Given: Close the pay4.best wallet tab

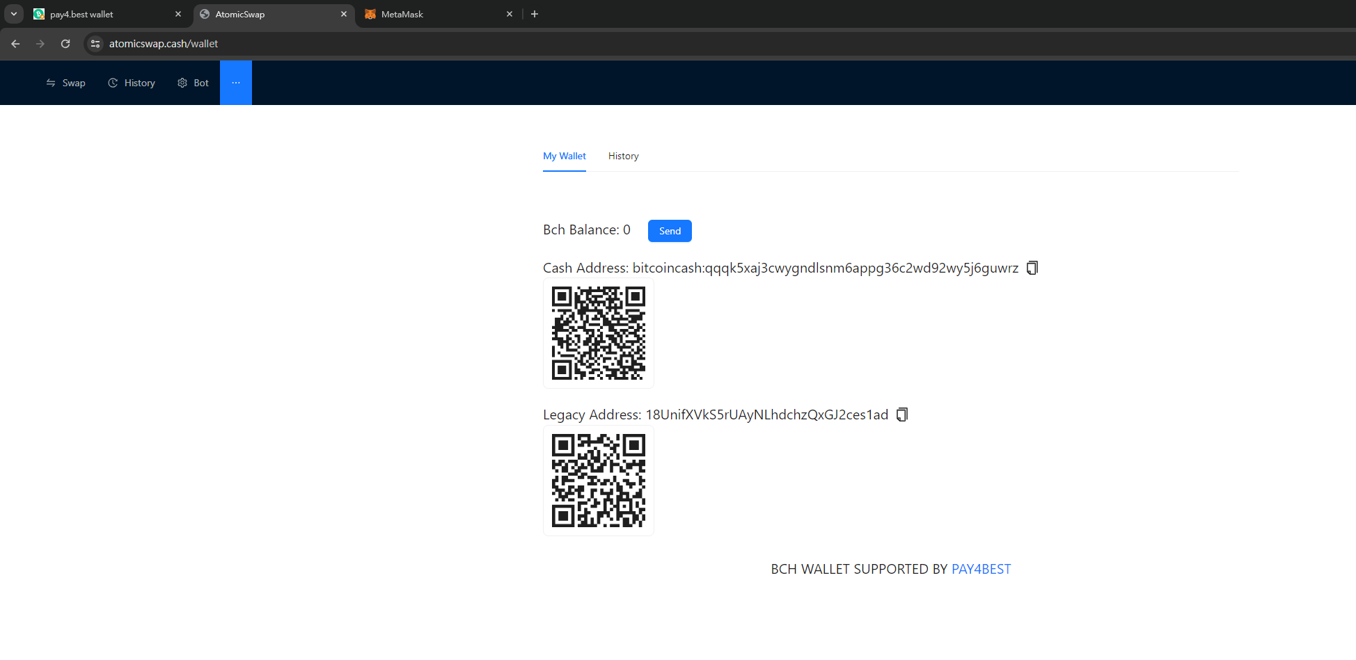Looking at the screenshot, I should pyautogui.click(x=178, y=14).
